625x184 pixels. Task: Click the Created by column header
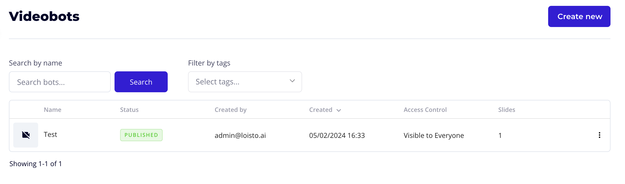point(231,110)
